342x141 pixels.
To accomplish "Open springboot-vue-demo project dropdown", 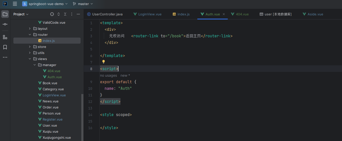I will point(45,4).
